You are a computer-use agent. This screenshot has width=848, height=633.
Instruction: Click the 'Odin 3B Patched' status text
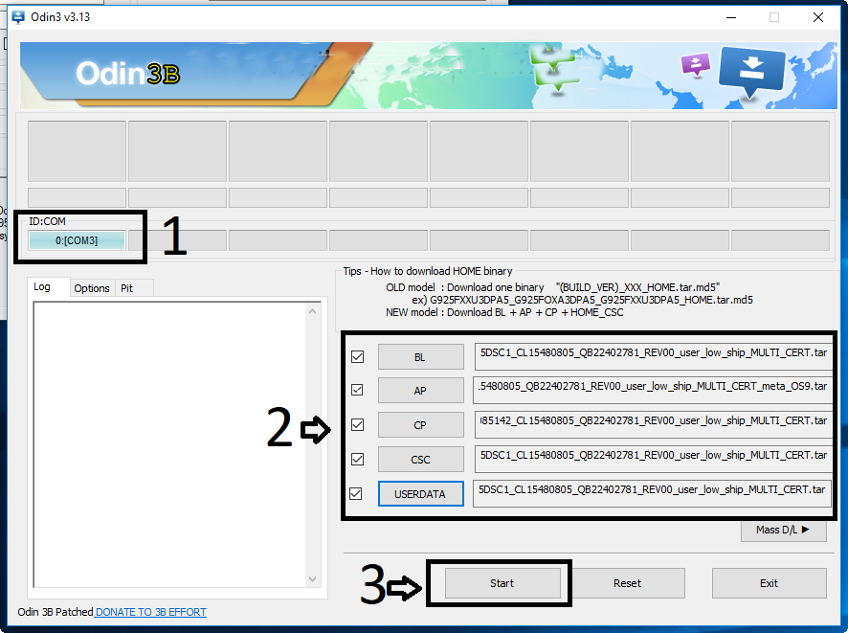[56, 612]
